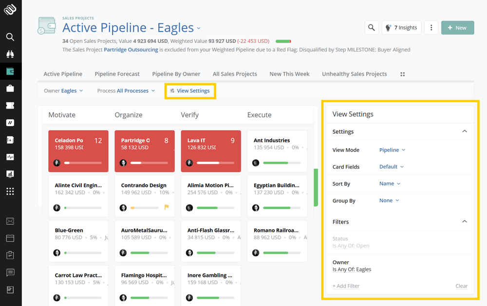This screenshot has height=306, width=487.
Task: Expand the Owner Eagles filter dropdown
Action: 63,91
